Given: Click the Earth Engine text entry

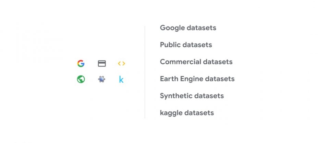Looking at the screenshot, I should (197, 79).
